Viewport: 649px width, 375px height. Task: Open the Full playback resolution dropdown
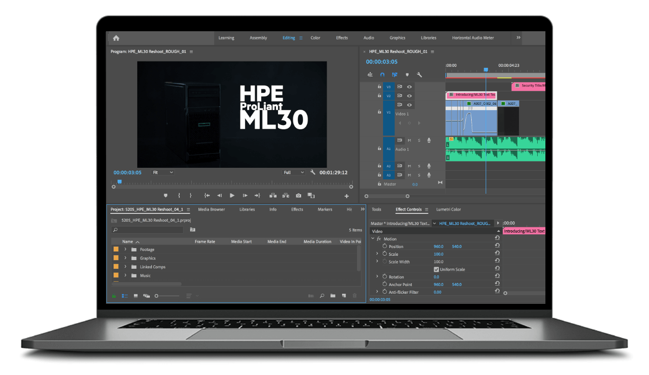(294, 172)
